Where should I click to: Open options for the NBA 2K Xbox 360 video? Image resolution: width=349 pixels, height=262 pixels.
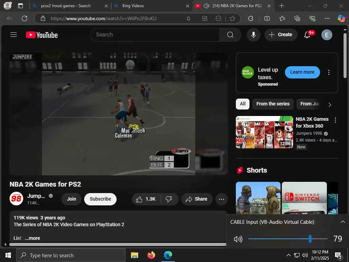pos(335,120)
